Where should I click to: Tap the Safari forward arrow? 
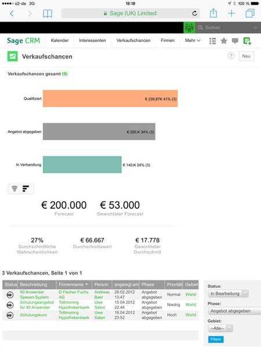click(30, 13)
